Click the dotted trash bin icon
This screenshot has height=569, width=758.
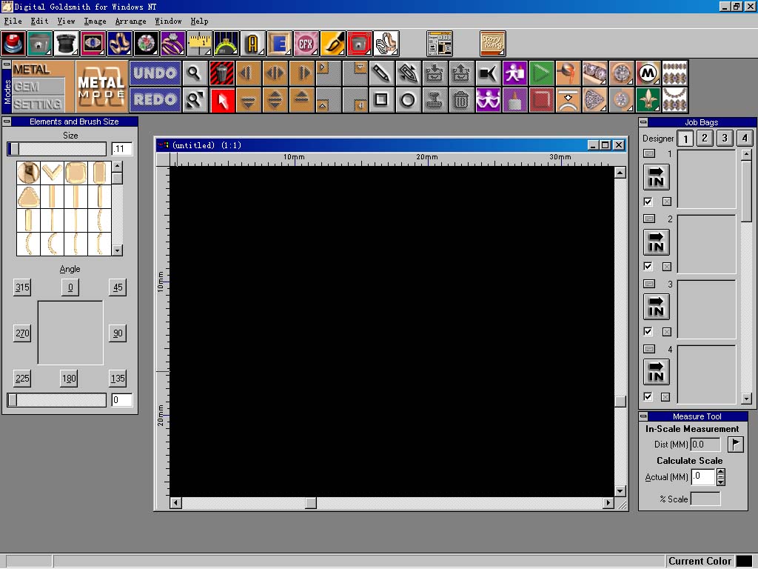pos(460,100)
